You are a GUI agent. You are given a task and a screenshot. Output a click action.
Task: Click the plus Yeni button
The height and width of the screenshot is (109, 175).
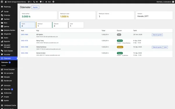click(48, 2)
